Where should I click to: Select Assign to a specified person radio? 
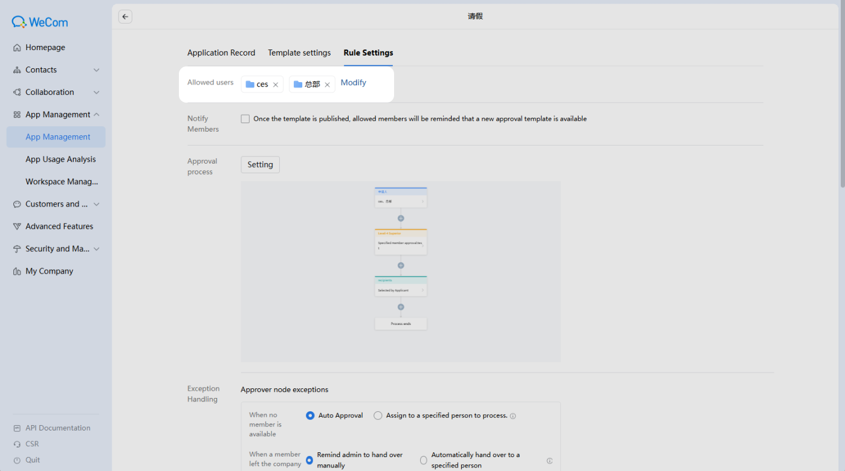pos(378,415)
